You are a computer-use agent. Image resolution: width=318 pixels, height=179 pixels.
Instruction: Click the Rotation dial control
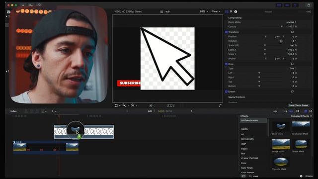(x=281, y=41)
